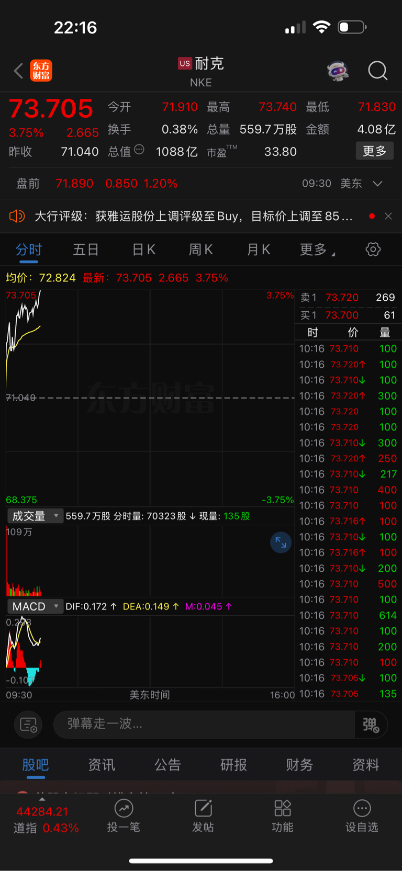Tap the 均价 72.824 label
The image size is (402, 871).
click(41, 278)
